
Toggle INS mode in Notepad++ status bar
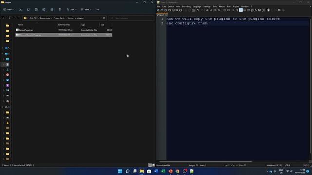306,165
